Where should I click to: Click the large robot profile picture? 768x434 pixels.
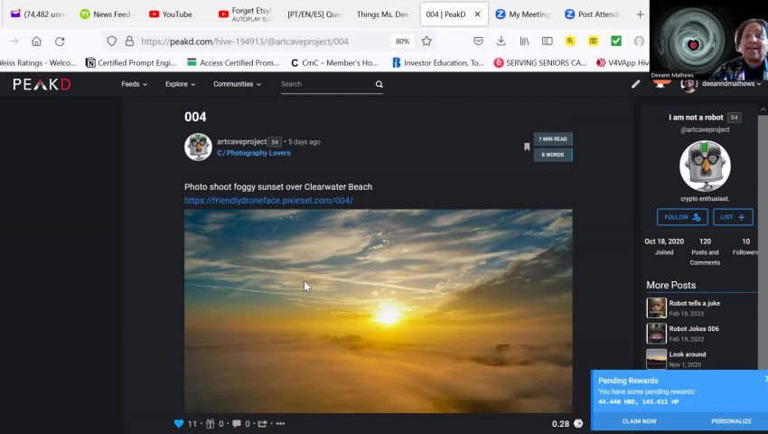pos(705,166)
